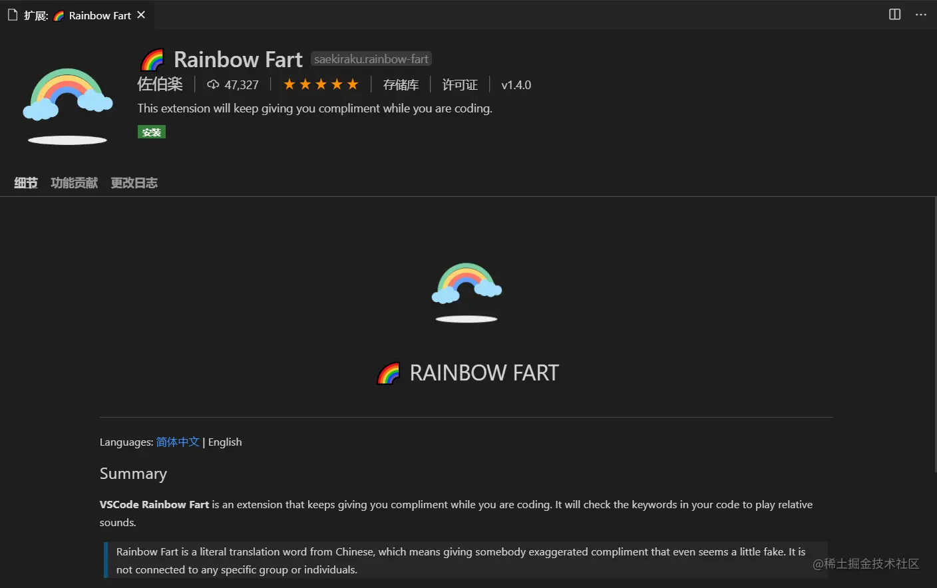Click the bold VSCode Rainbow Fart text

tap(154, 505)
